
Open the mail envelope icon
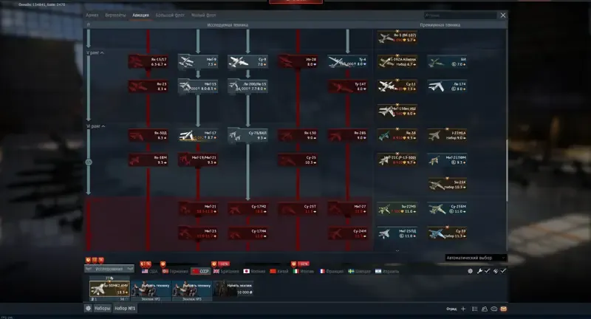pyautogui.click(x=504, y=309)
